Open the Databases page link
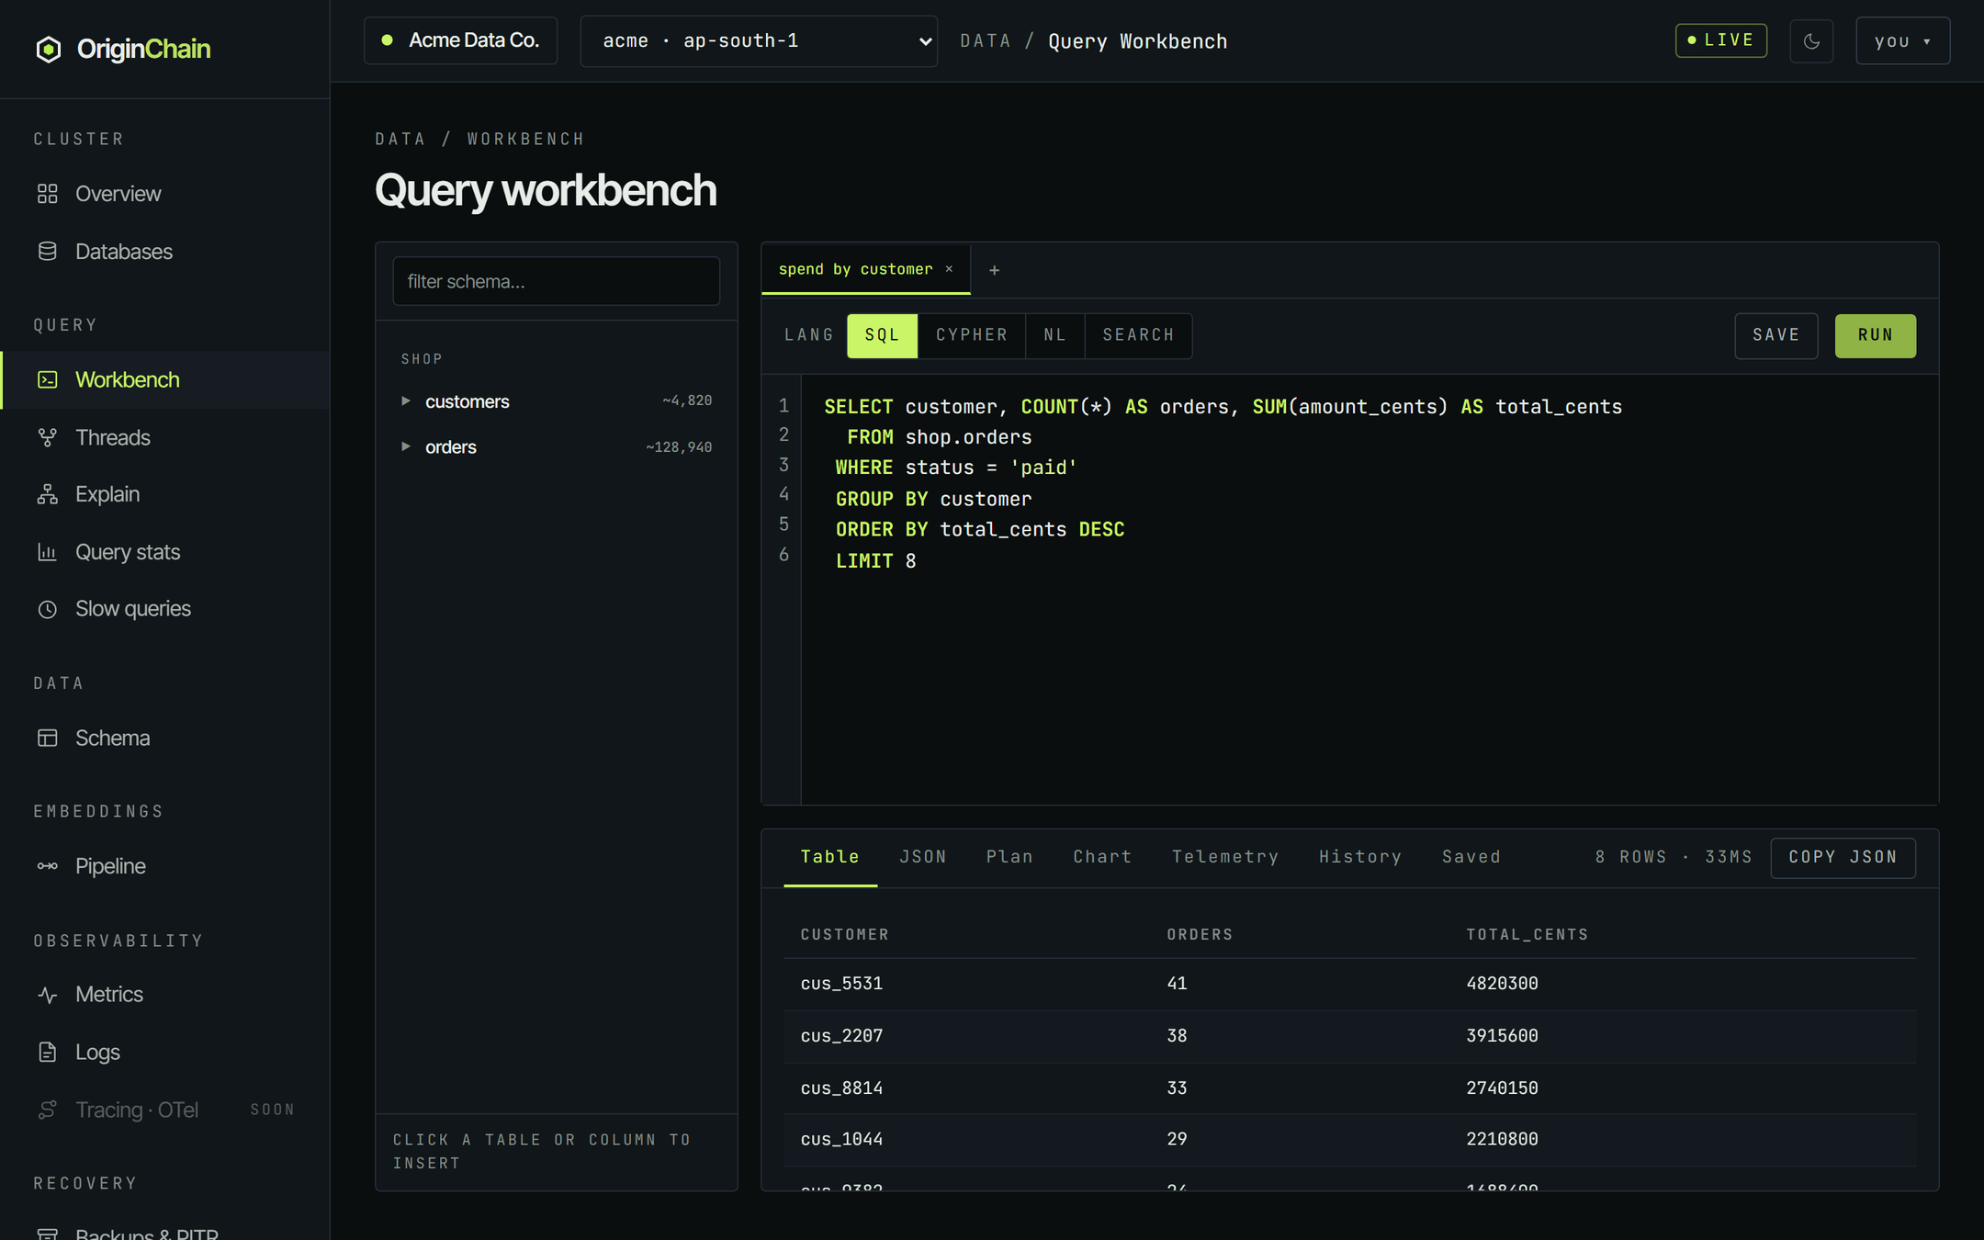Image resolution: width=1984 pixels, height=1240 pixels. pos(124,252)
